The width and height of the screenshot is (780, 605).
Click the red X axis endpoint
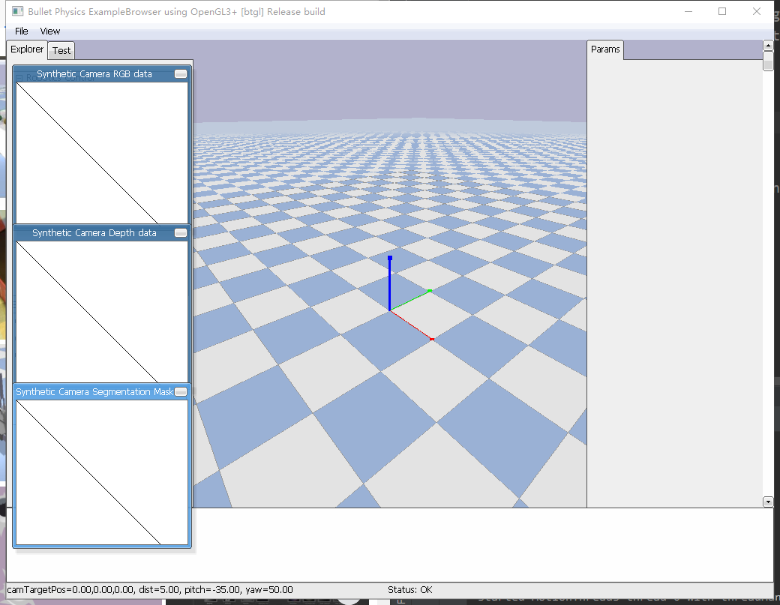432,339
